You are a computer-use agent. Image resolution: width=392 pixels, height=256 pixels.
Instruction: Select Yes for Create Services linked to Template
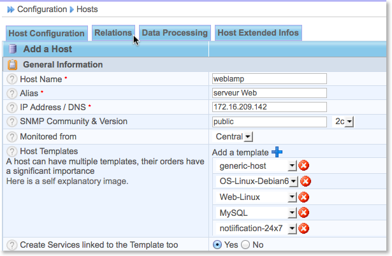[x=217, y=245]
